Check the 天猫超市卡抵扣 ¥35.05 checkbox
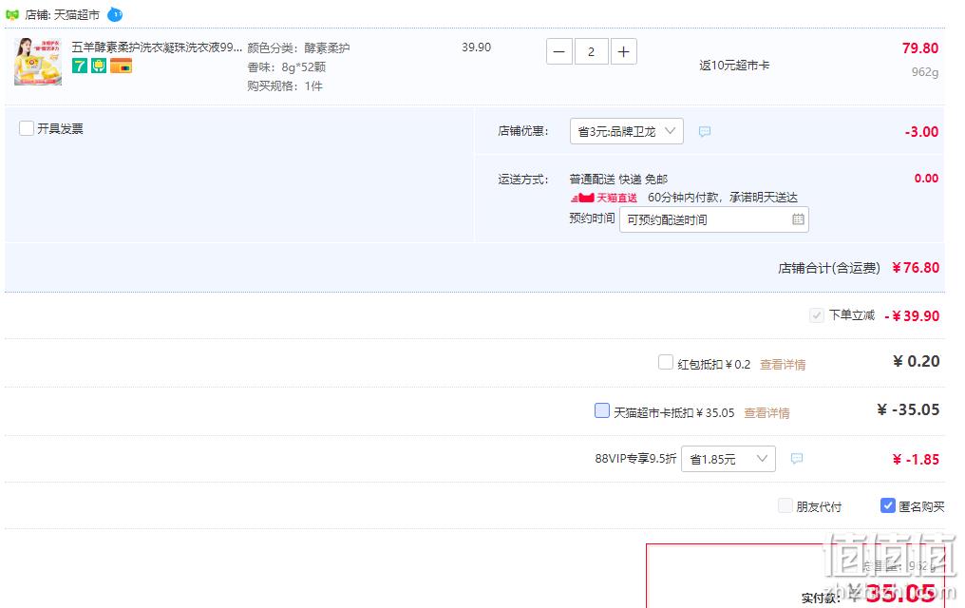 click(x=602, y=410)
